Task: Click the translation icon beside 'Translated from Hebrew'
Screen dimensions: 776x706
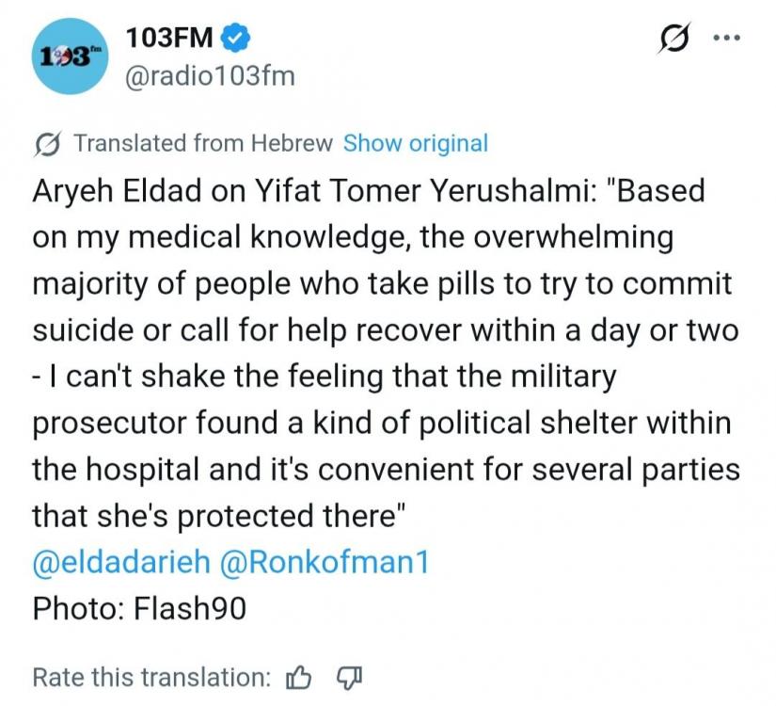Action: click(x=46, y=144)
